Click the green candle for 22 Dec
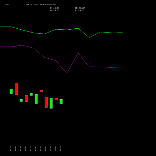 (51, 103)
